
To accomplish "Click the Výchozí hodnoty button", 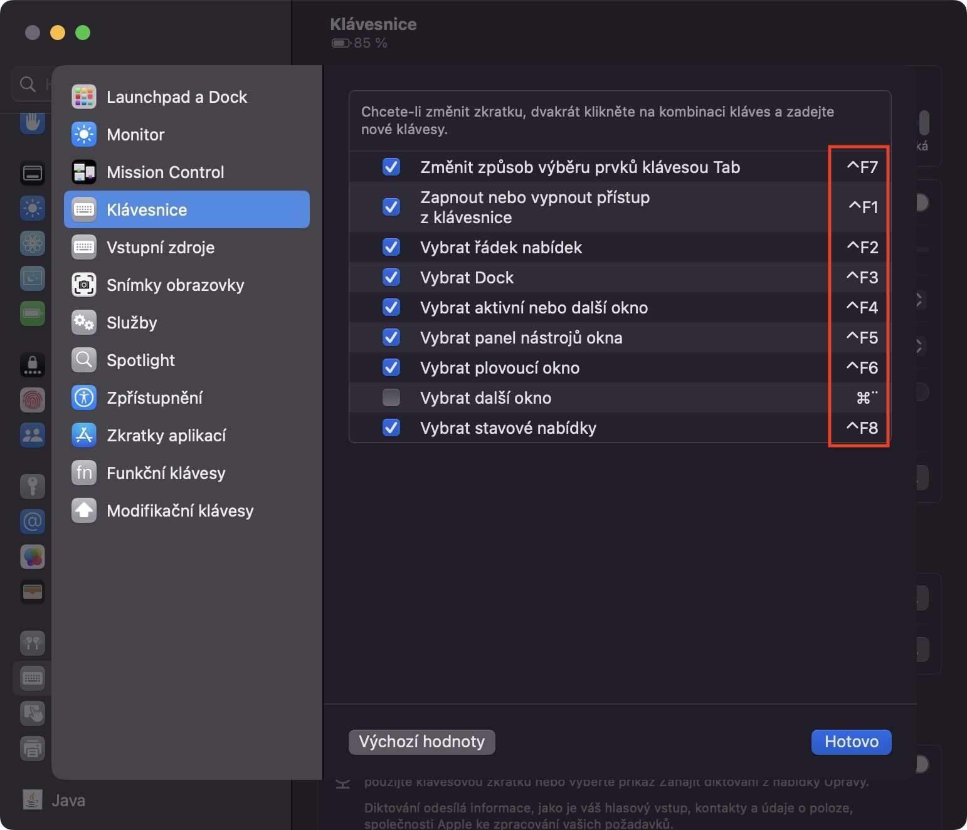I will click(x=421, y=742).
